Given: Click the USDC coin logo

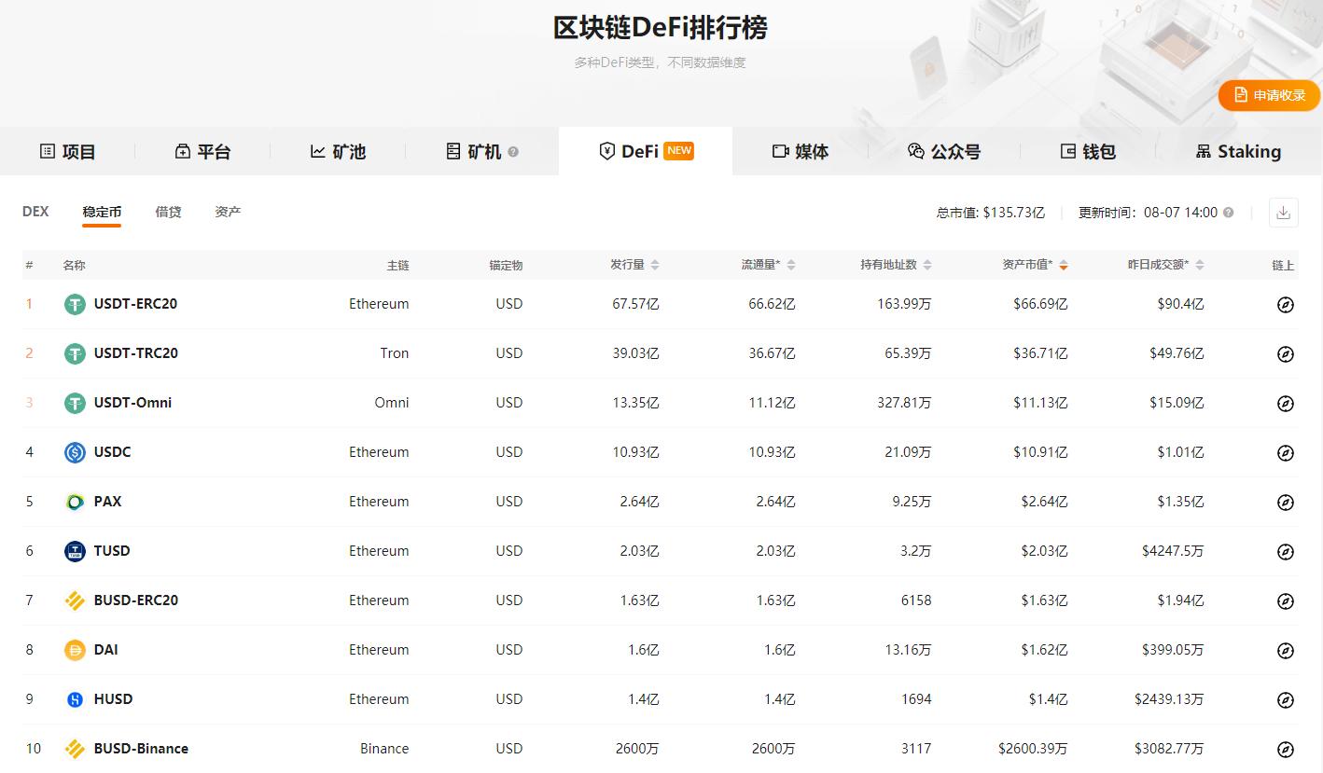Looking at the screenshot, I should [75, 452].
